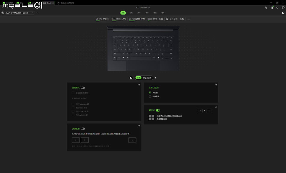Click the RAM usage memory icon

(x=149, y=19)
